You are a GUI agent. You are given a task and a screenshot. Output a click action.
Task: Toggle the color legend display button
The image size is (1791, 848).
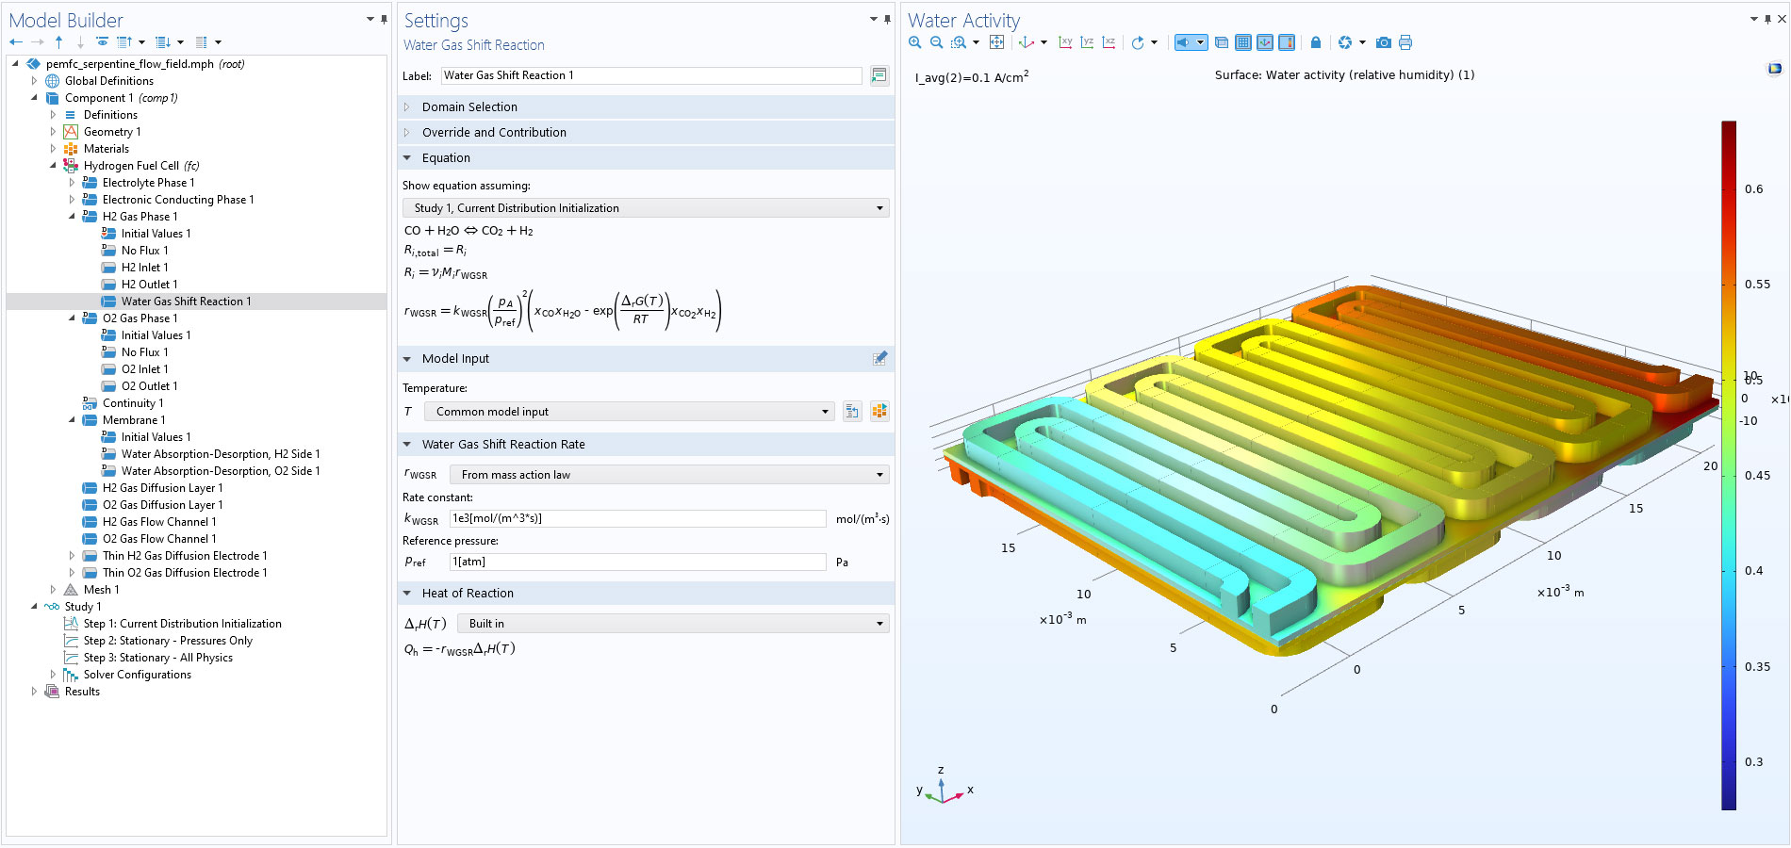coord(1287,42)
